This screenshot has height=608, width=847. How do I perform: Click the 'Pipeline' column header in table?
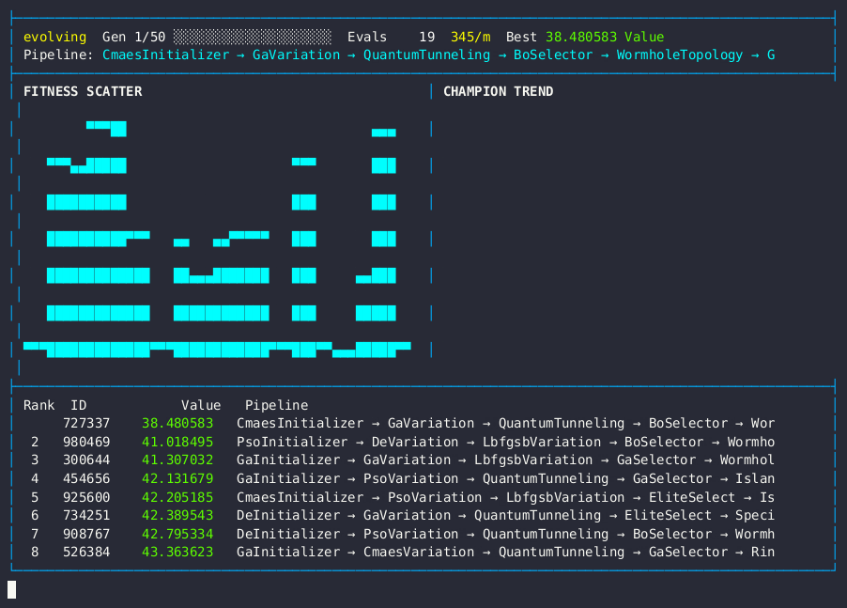[x=277, y=405]
